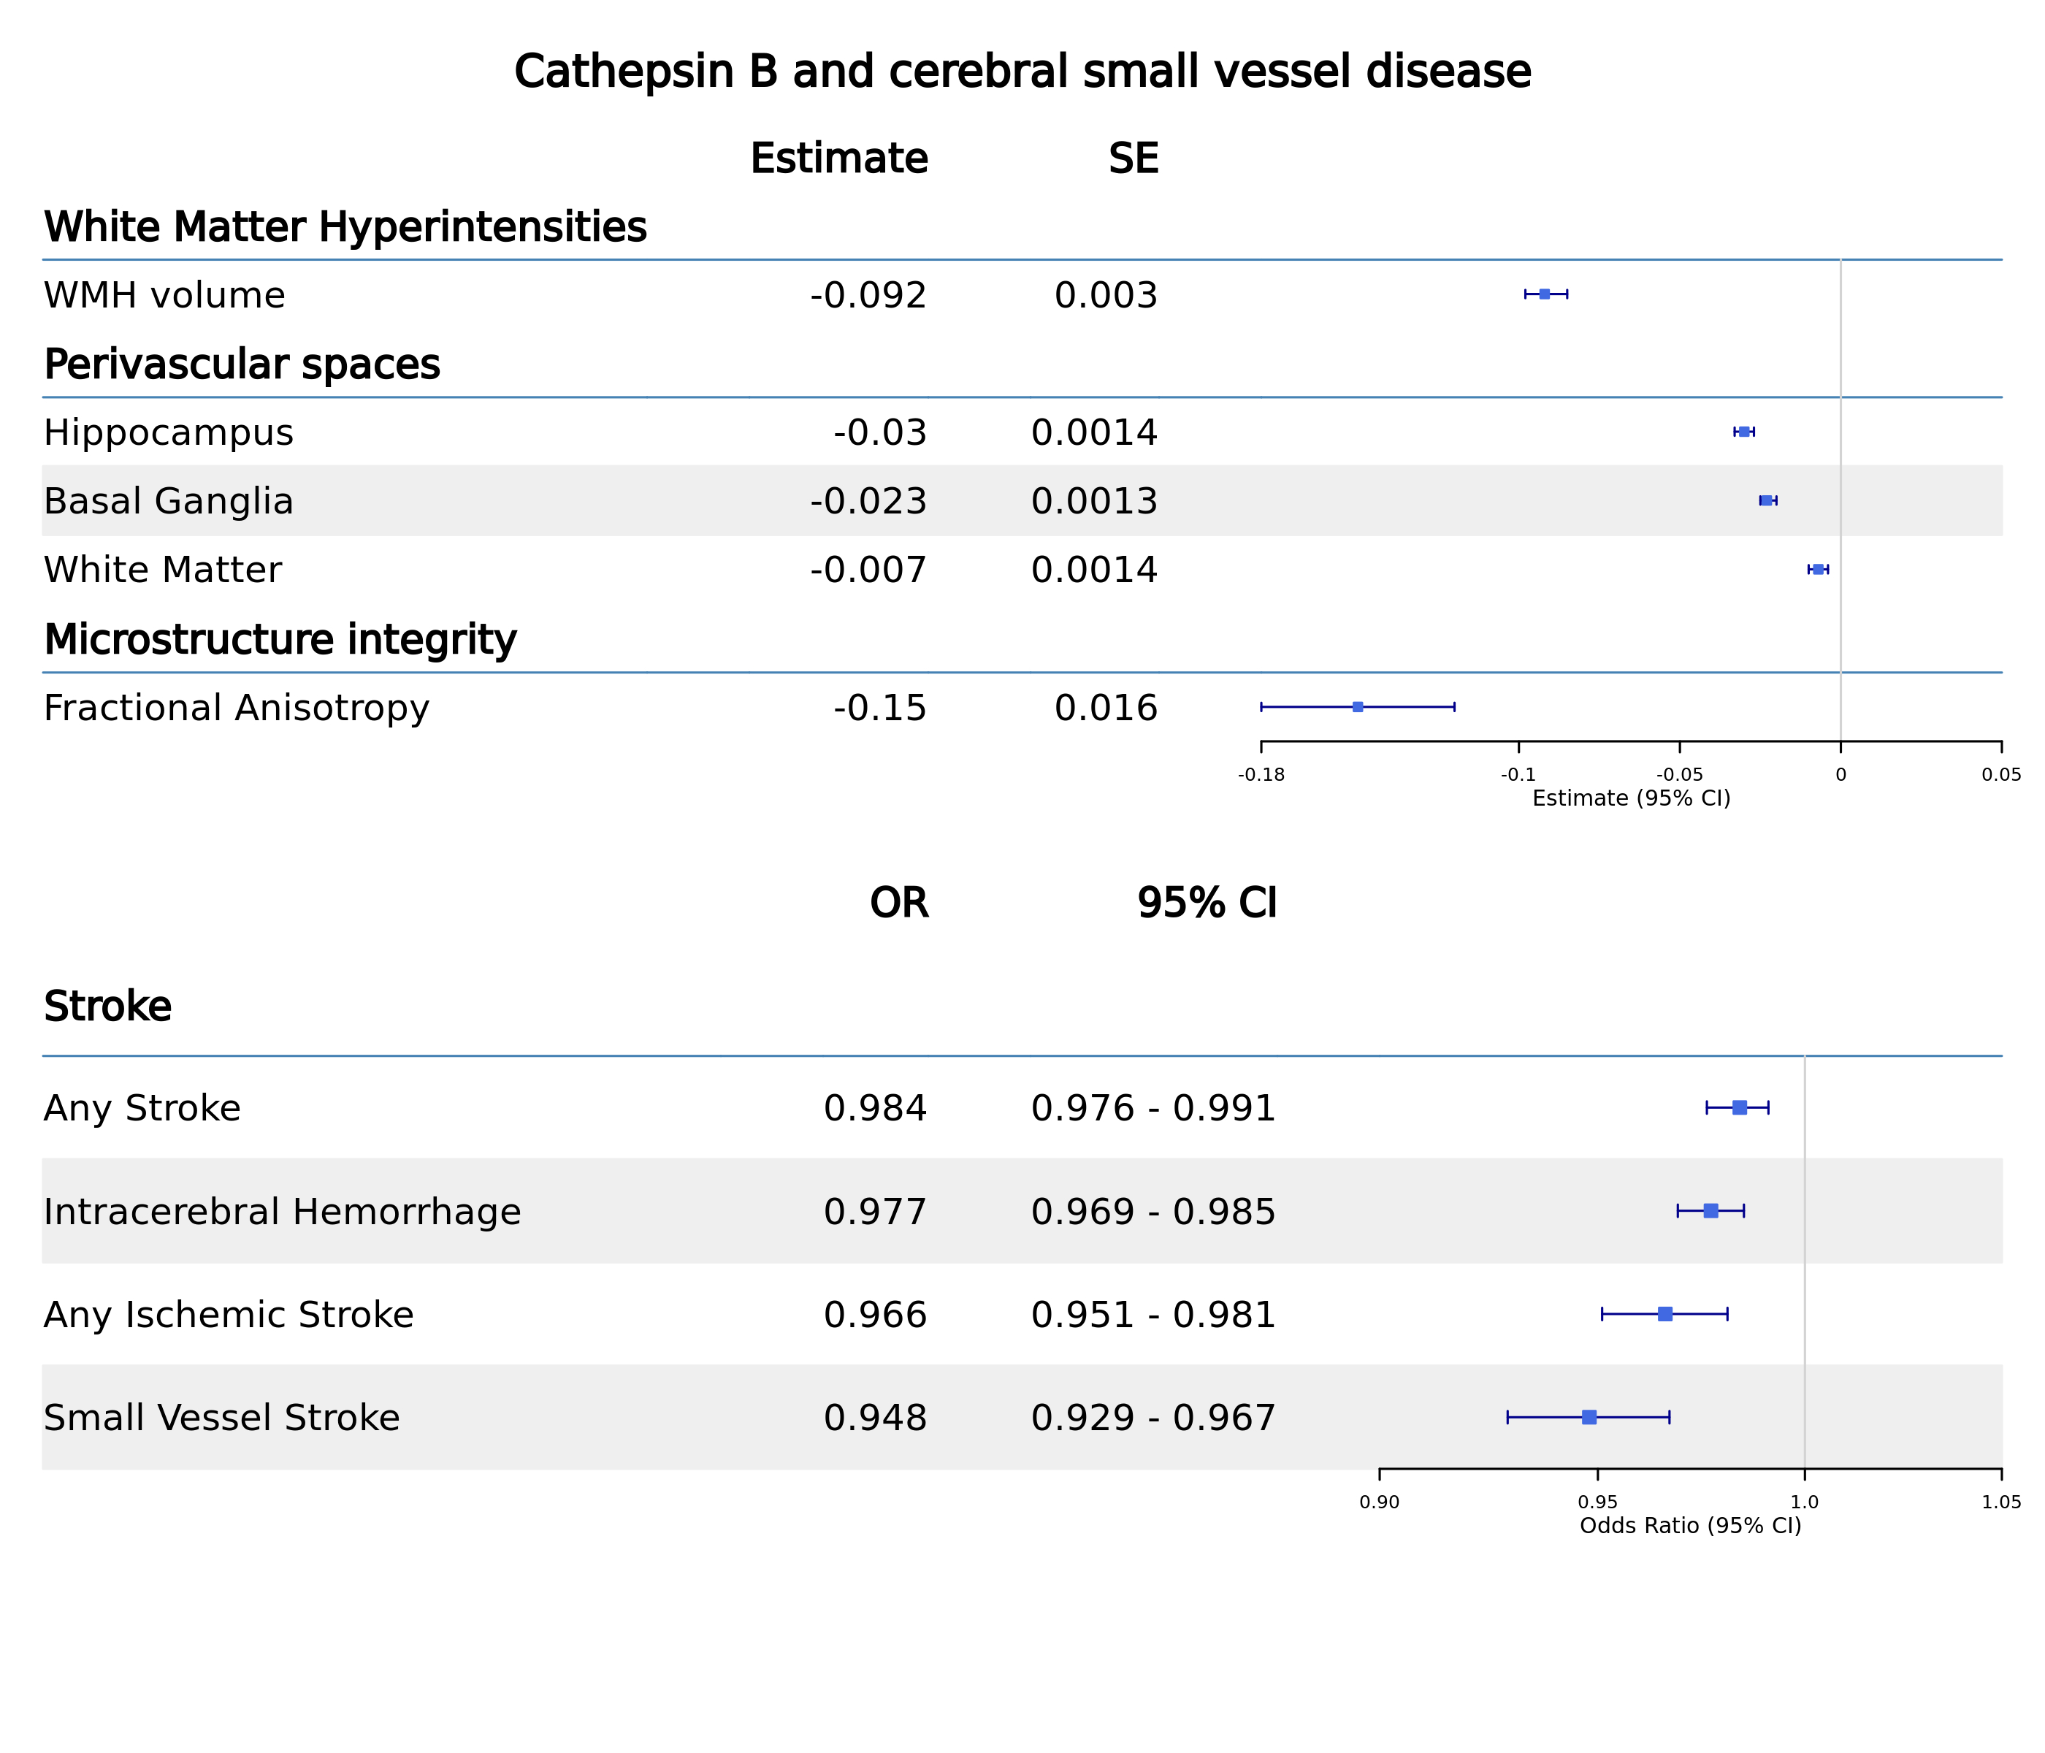2045x1753 pixels.
Task: Select the White Matter Hyperintensities heading
Action: [x=345, y=228]
